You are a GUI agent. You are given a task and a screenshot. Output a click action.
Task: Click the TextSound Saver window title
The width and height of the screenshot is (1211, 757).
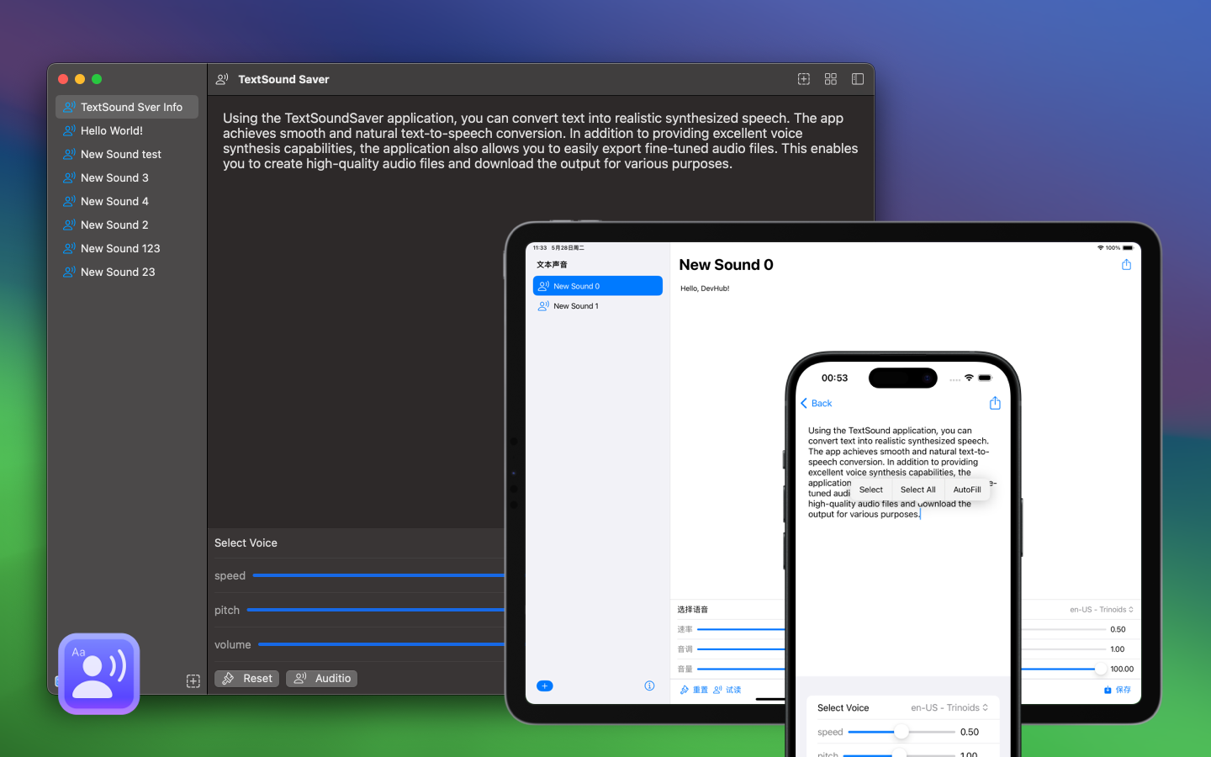pyautogui.click(x=283, y=79)
